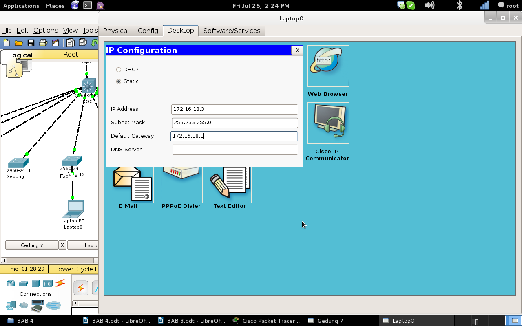Click the DNS Server input field
Viewport: 522px width, 326px height.
pyautogui.click(x=235, y=150)
